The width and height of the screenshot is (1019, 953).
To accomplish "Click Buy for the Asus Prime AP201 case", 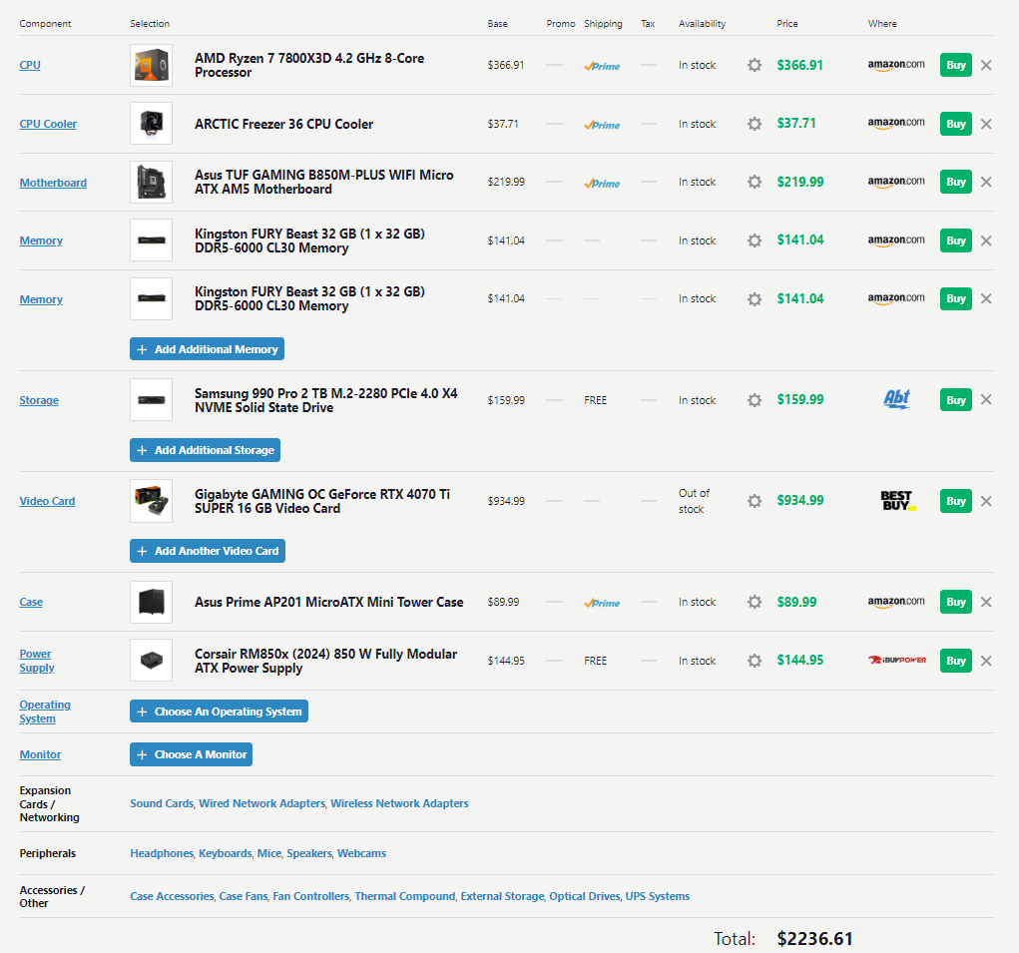I will coord(955,602).
